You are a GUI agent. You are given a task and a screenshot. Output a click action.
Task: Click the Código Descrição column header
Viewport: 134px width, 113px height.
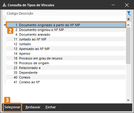coord(20,13)
